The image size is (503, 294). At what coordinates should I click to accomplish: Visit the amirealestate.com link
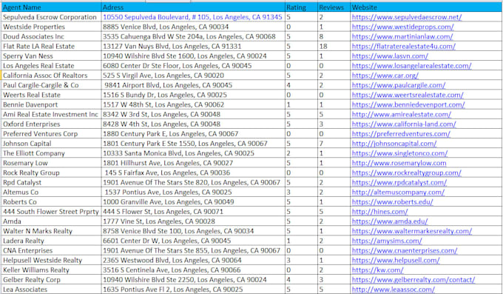click(x=402, y=114)
